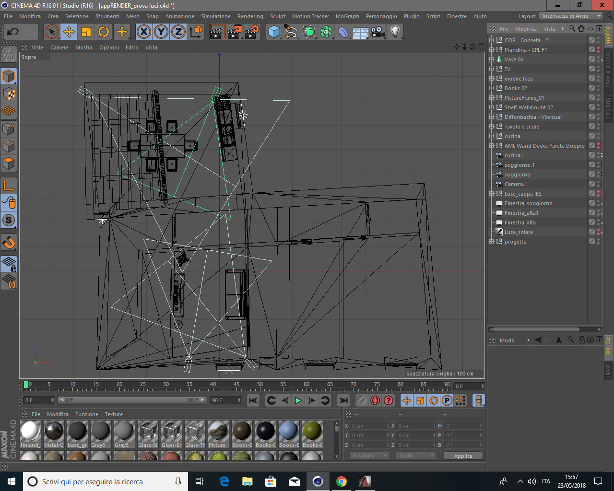The image size is (614, 491).
Task: Toggle the X axis lock
Action: [143, 32]
